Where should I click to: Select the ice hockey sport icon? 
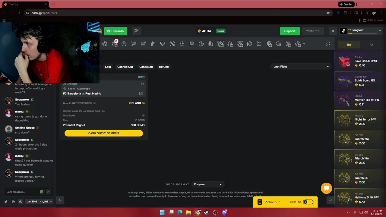[143, 44]
